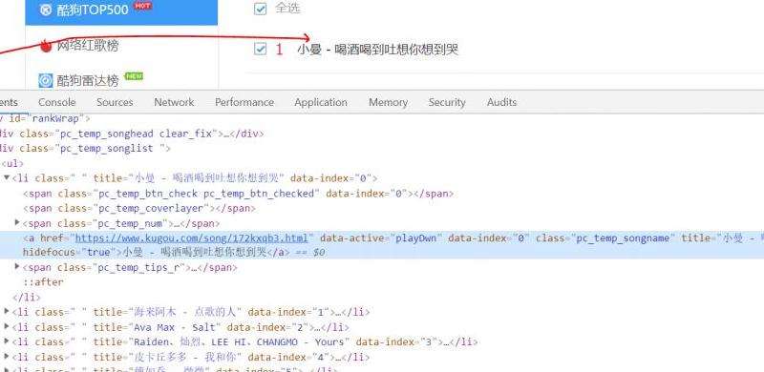The width and height of the screenshot is (764, 372).
Task: Uncheck the checkbox for song number 1
Action: click(261, 49)
